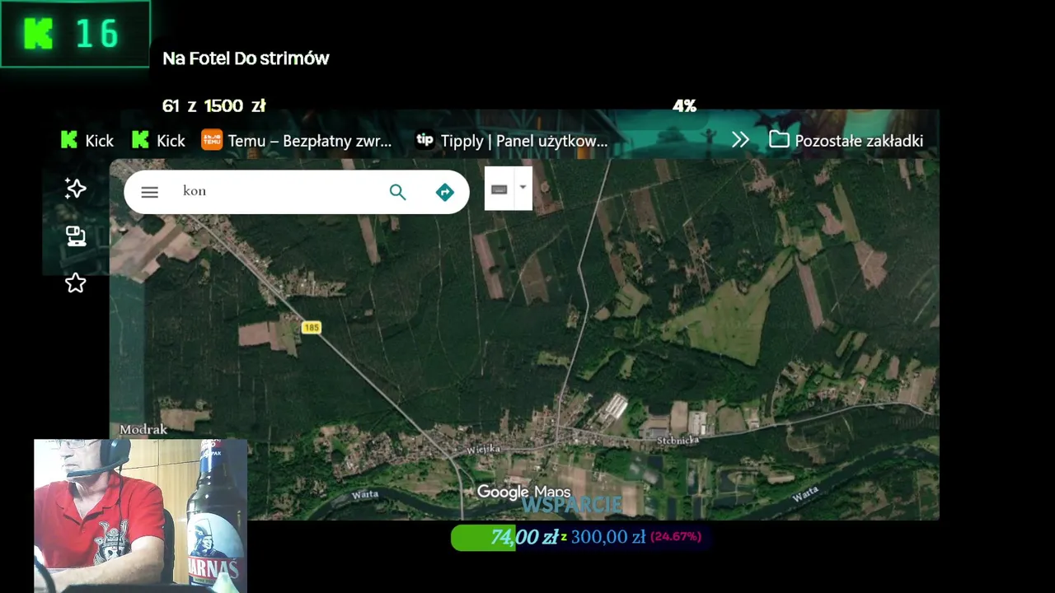
Task: Open the leftmost Kick bookmark
Action: 87,141
